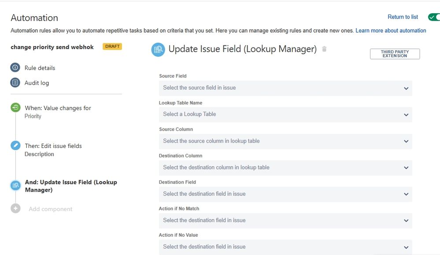Select the green trigger icon for Priority
Image resolution: width=440 pixels, height=255 pixels.
point(15,107)
